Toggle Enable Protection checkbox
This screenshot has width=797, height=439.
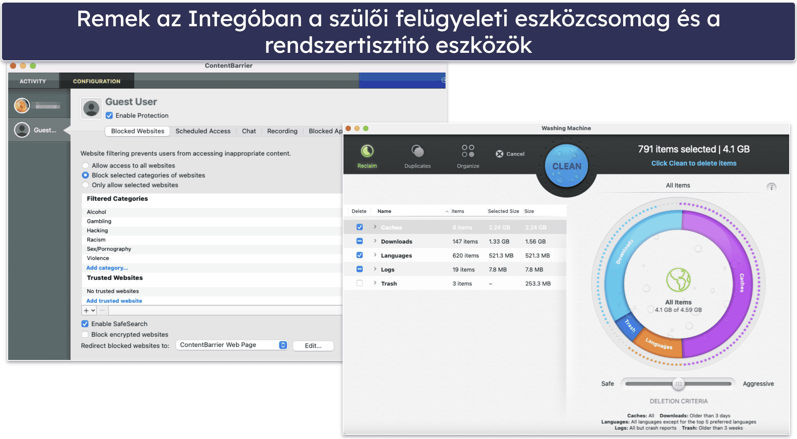[x=109, y=115]
